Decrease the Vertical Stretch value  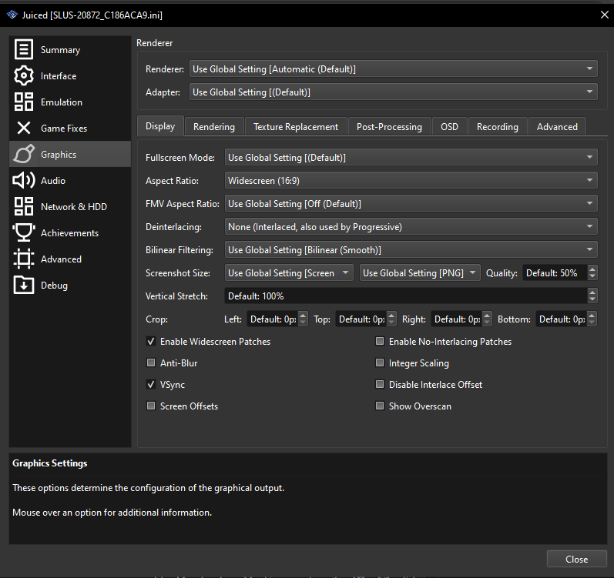592,299
